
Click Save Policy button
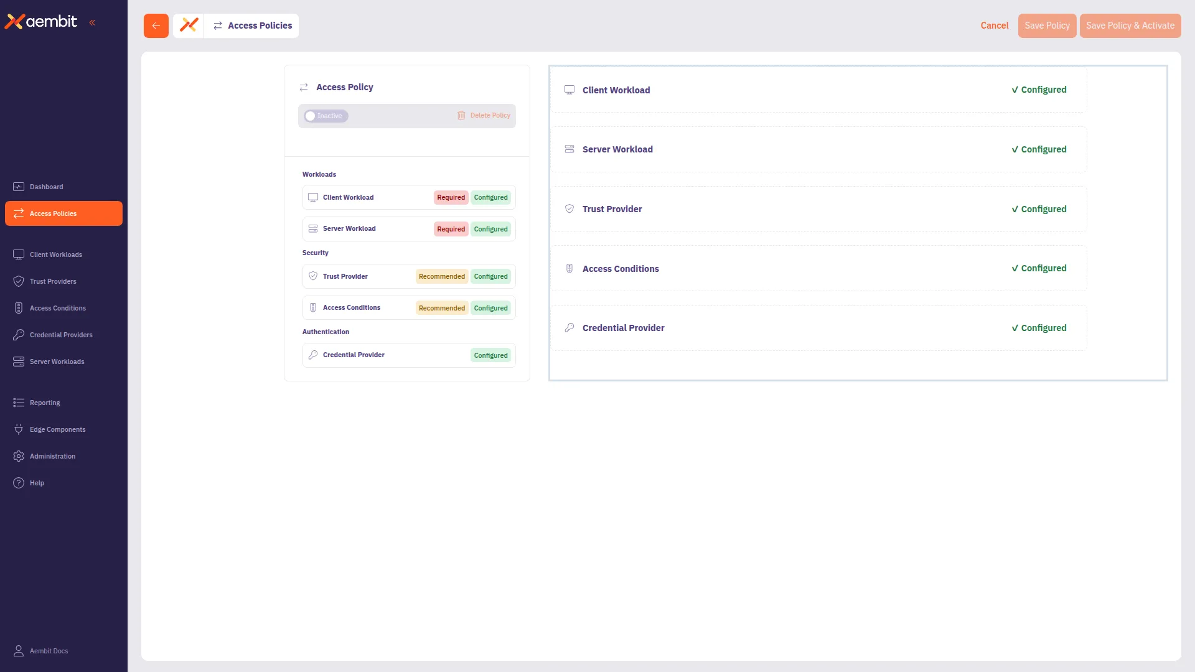pyautogui.click(x=1047, y=26)
